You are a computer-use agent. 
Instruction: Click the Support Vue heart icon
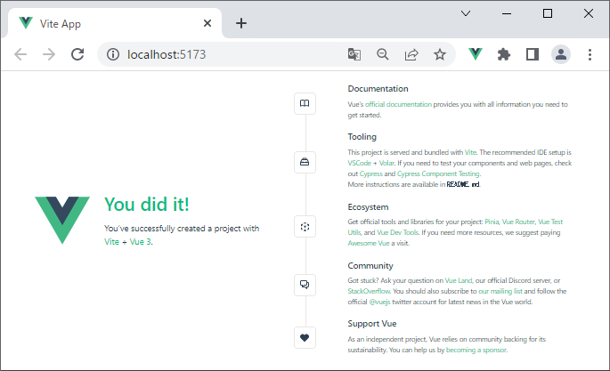pyautogui.click(x=305, y=337)
